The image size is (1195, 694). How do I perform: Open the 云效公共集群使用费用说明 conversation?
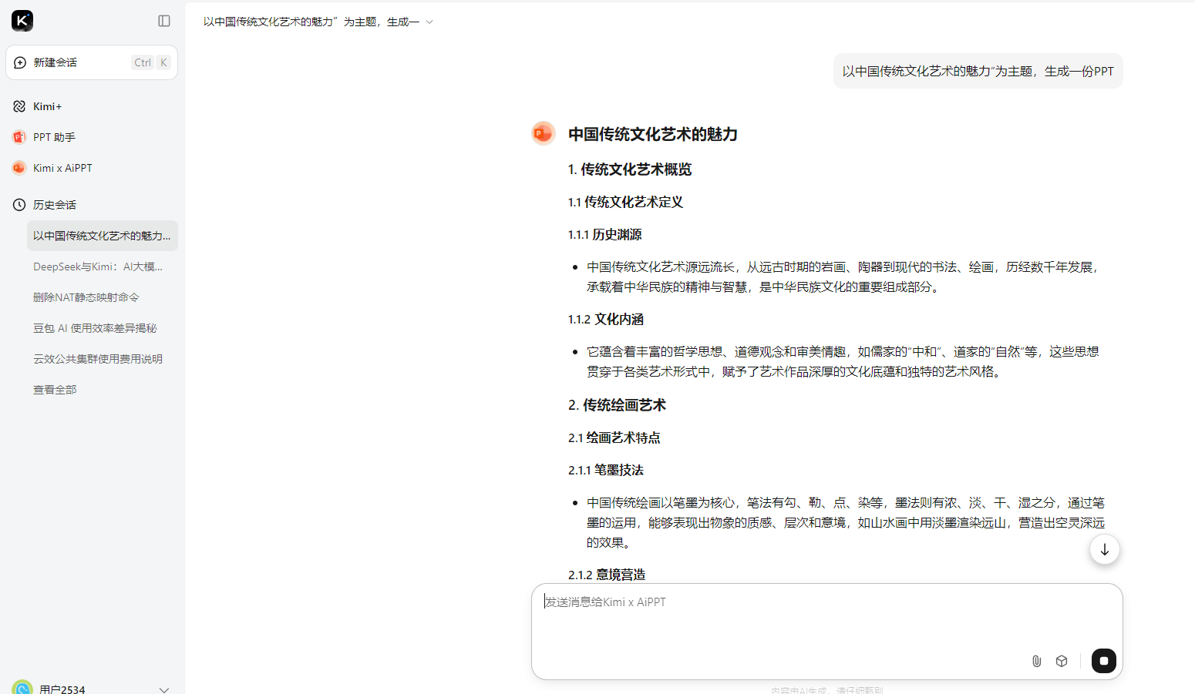click(x=97, y=359)
